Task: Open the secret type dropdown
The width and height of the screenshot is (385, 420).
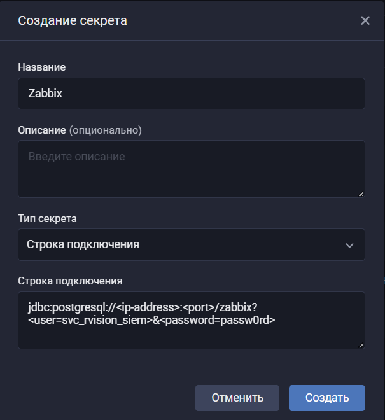Action: point(191,245)
